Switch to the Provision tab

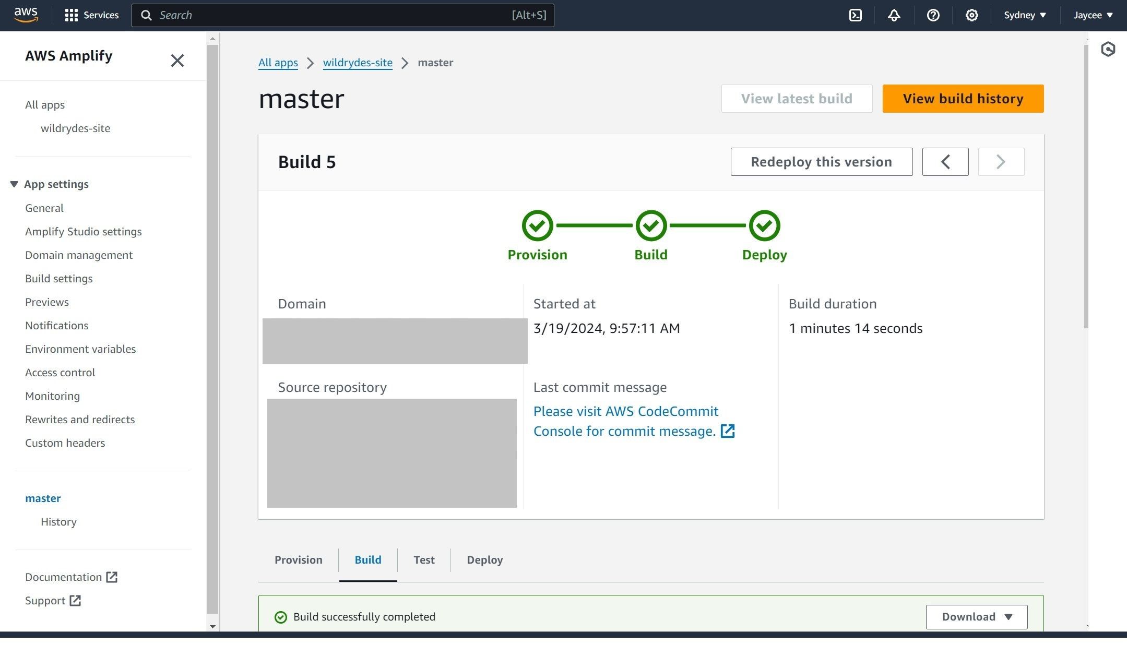pyautogui.click(x=298, y=560)
